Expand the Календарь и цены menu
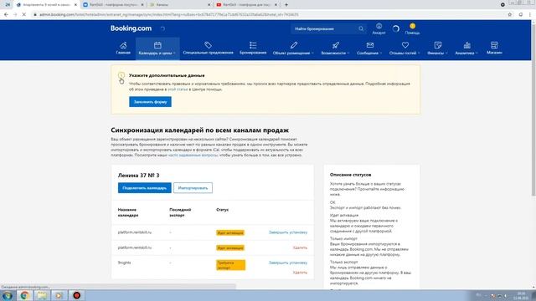The width and height of the screenshot is (536, 301). (157, 48)
